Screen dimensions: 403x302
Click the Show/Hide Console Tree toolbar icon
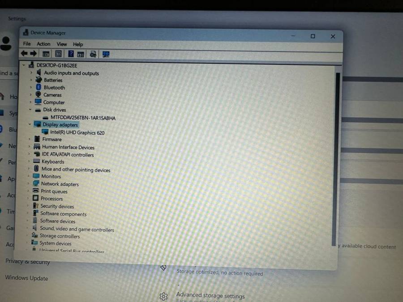click(x=46, y=54)
